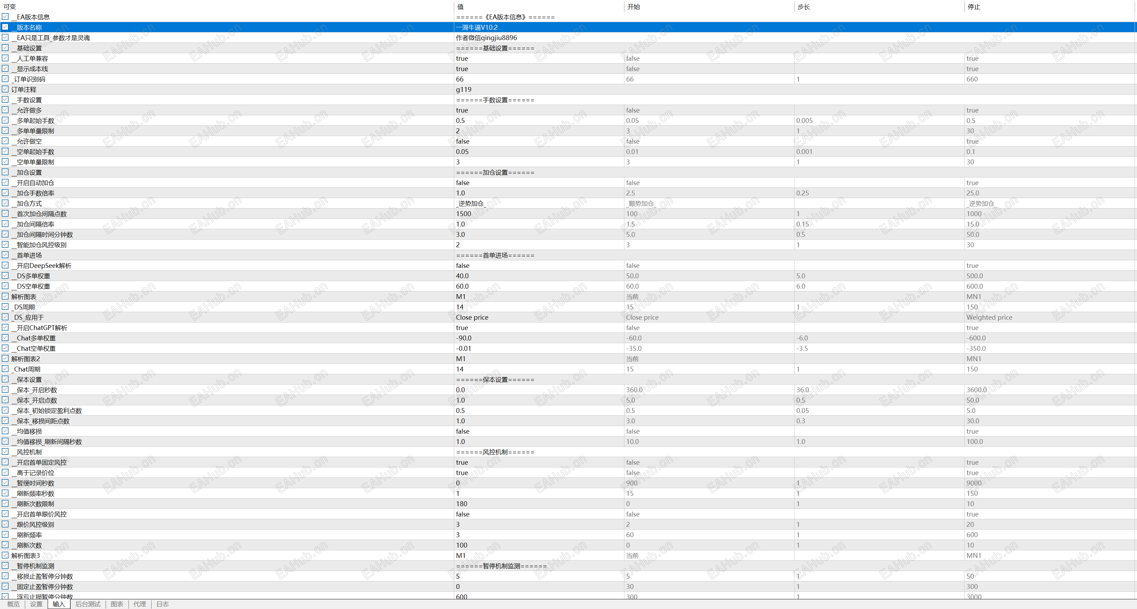The image size is (1137, 609).
Task: Open the 日志 tab
Action: click(x=163, y=604)
